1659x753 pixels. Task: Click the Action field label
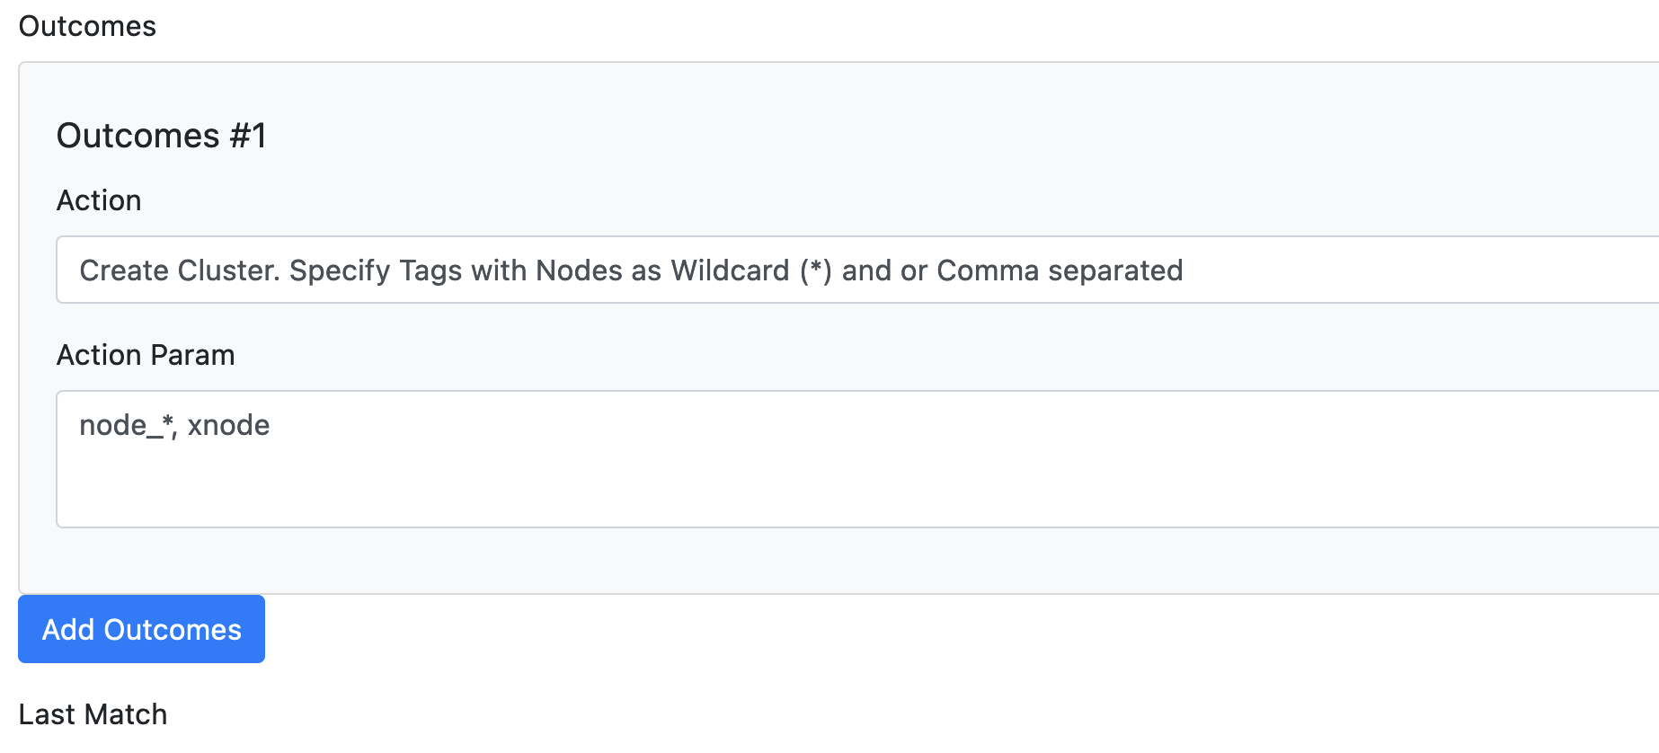pyautogui.click(x=99, y=200)
